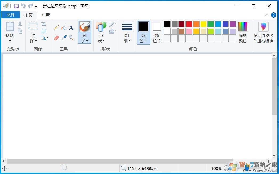Switch to the 查看 tab

pos(46,15)
